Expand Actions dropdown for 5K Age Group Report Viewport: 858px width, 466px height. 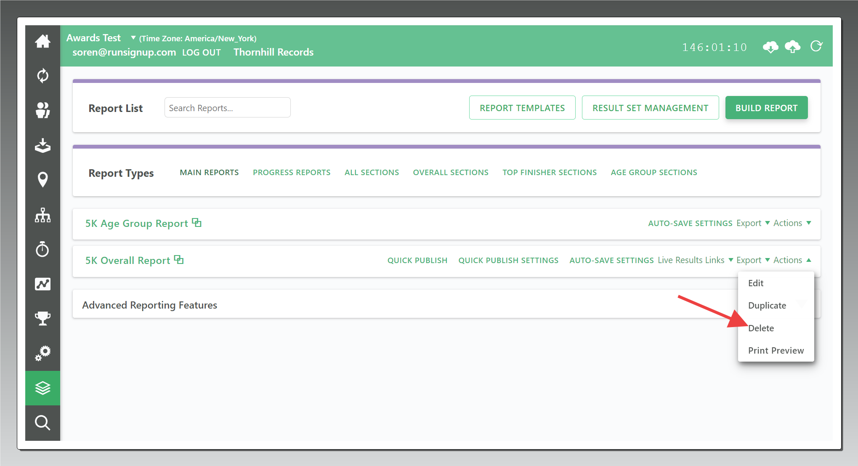[792, 223]
